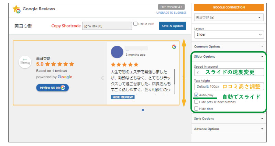275x146 pixels.
Task: Click the shortcode text field
Action: pos(107,26)
